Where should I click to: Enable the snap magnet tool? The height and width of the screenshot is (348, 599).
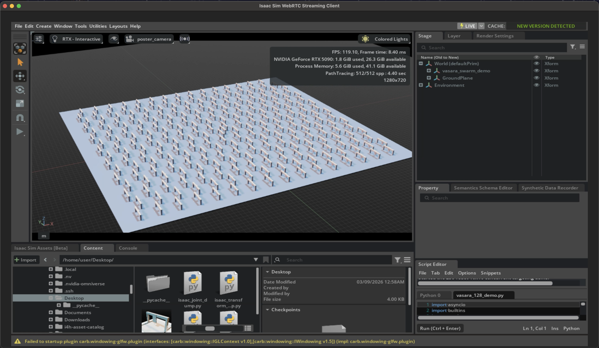point(20,118)
